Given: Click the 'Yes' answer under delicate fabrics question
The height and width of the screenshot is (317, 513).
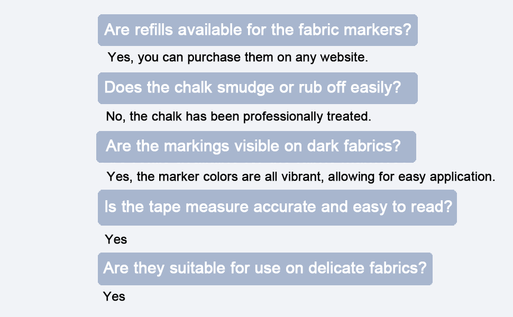Looking at the screenshot, I should tap(114, 297).
